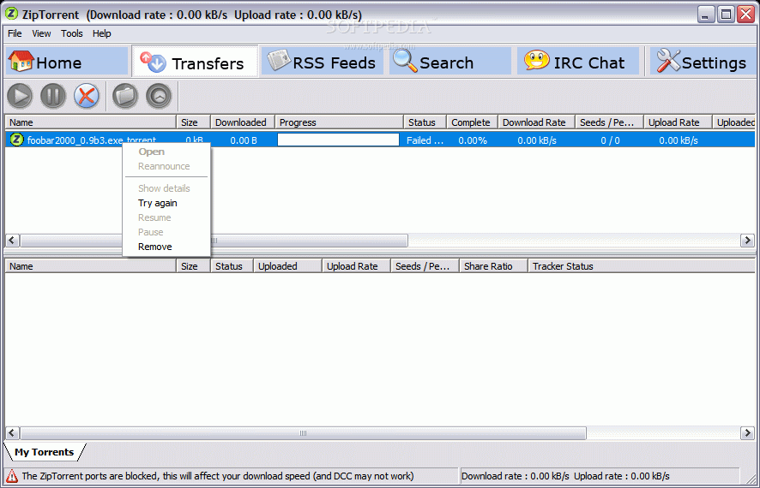Maximize the ZipTorrent window
760x488 pixels.
726,15
